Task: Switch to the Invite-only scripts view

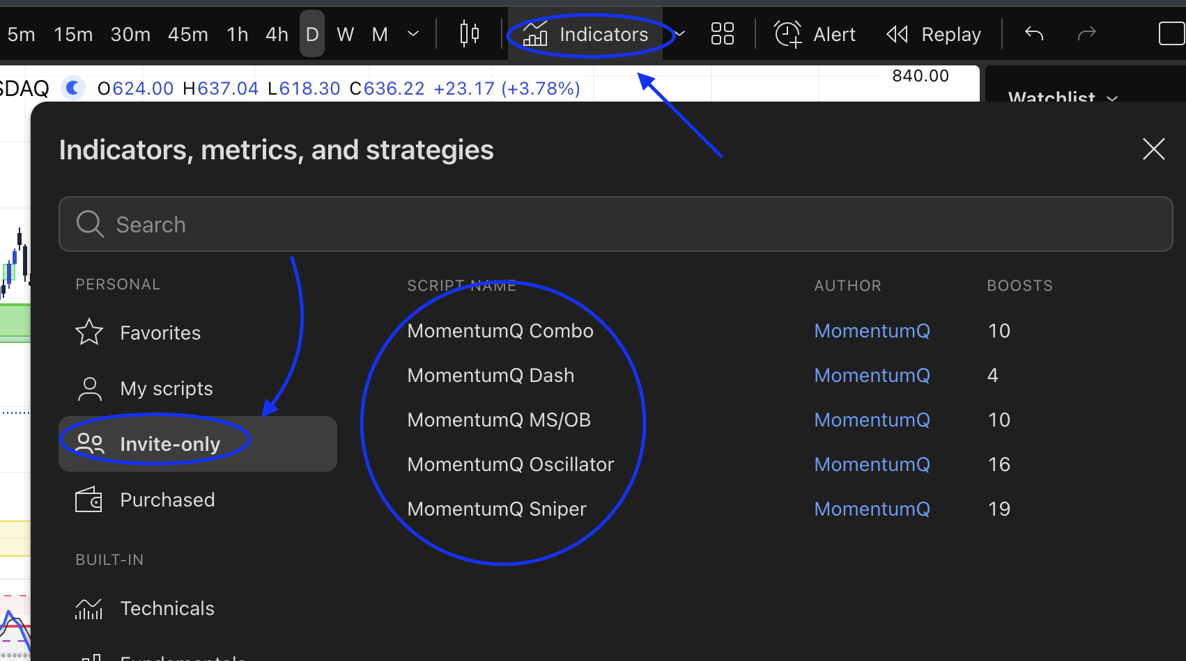Action: (x=170, y=443)
